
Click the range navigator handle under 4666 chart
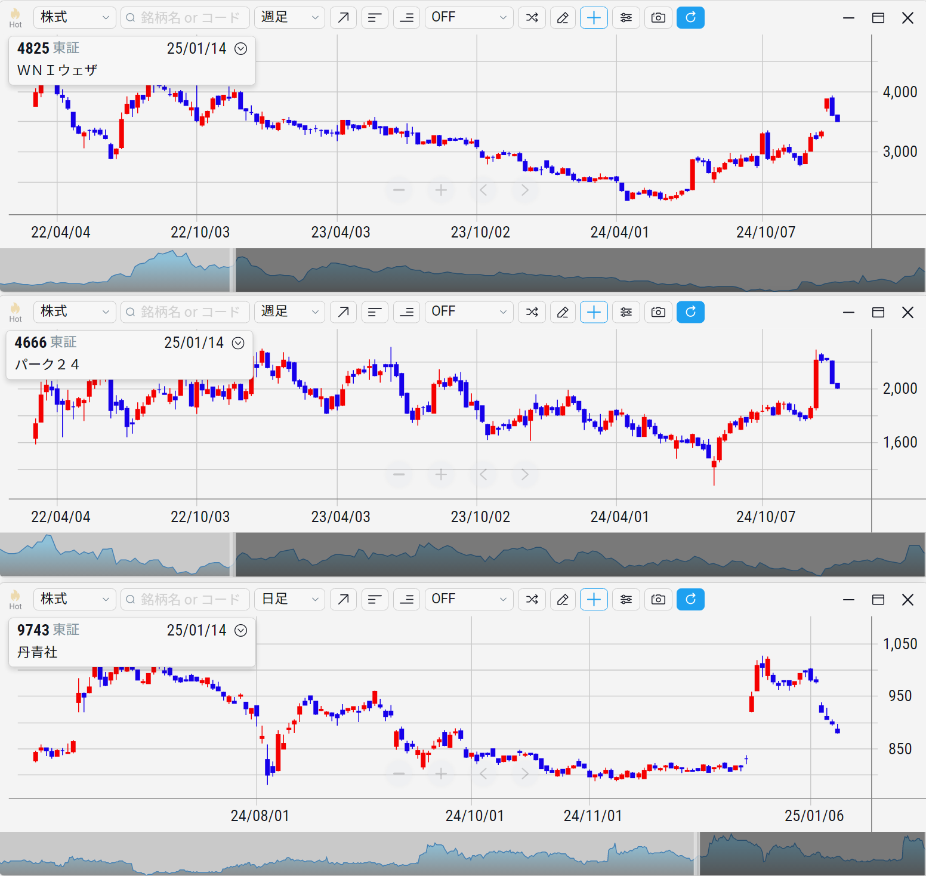point(233,555)
